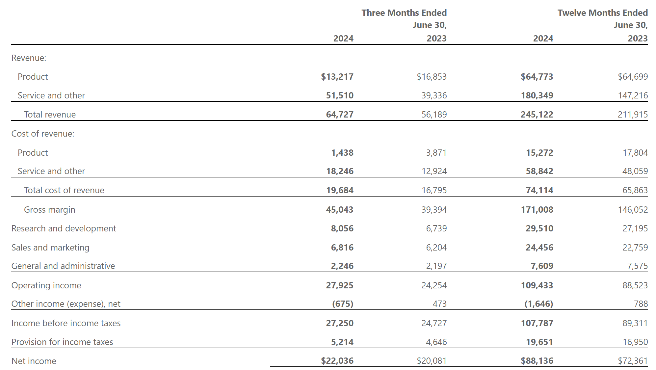656x370 pixels.
Task: Select the General and administrative label
Action: coord(63,266)
